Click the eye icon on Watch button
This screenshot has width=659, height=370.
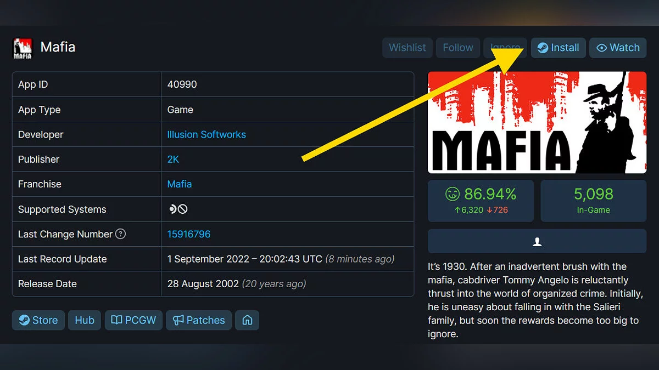click(x=601, y=48)
